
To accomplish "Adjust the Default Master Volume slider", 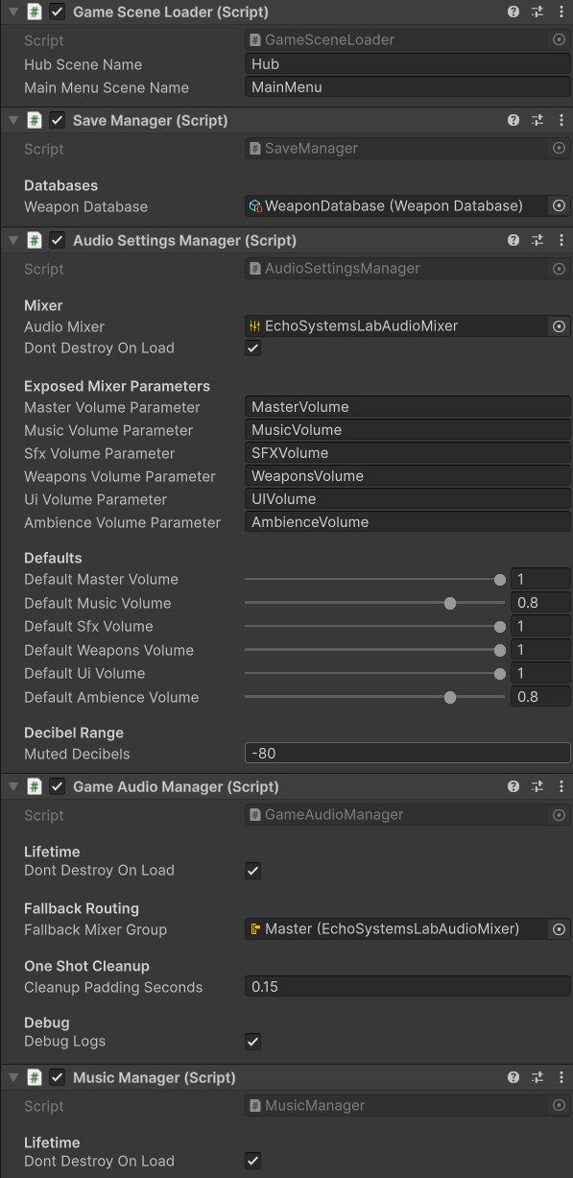I will coord(374,580).
